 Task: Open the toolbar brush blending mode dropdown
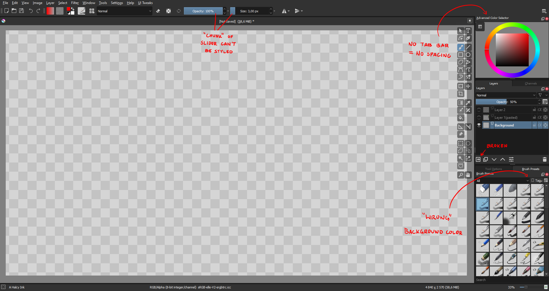[124, 11]
